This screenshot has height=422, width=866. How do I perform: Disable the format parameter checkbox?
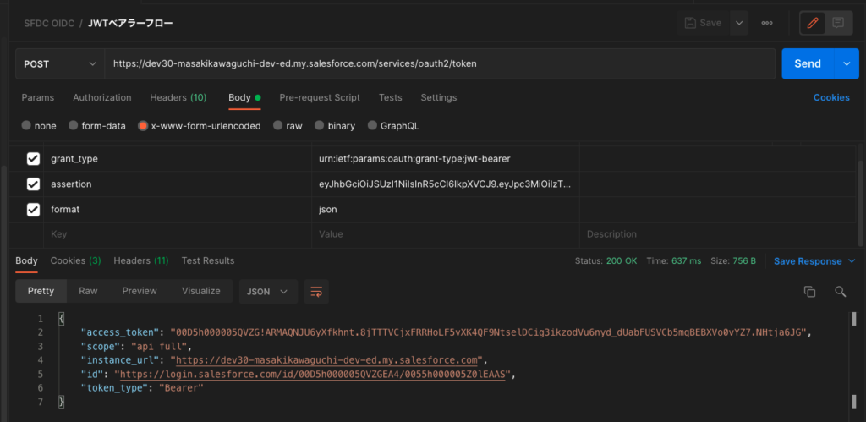pos(34,210)
